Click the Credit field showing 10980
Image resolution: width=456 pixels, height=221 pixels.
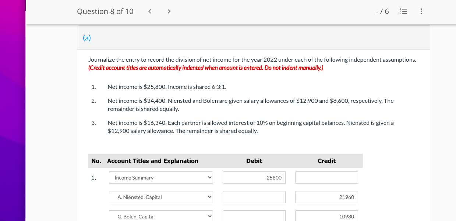click(x=326, y=216)
